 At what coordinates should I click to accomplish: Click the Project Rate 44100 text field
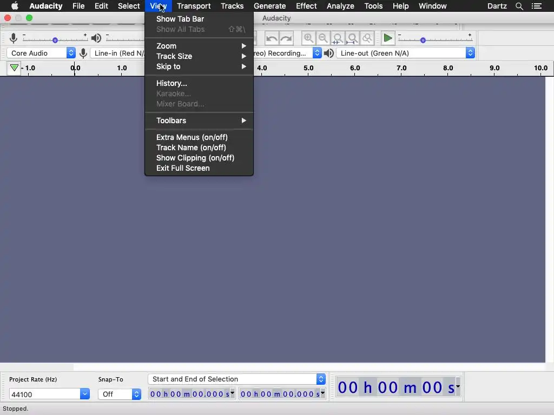(x=45, y=394)
